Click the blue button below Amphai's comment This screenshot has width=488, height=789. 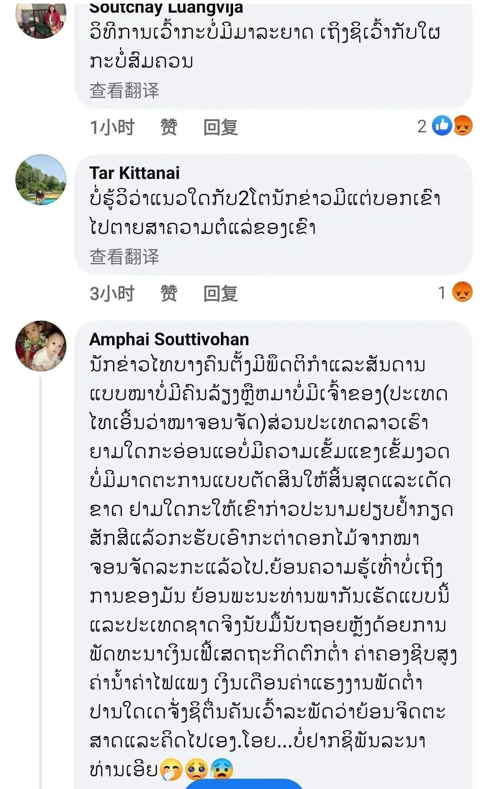coord(244,784)
